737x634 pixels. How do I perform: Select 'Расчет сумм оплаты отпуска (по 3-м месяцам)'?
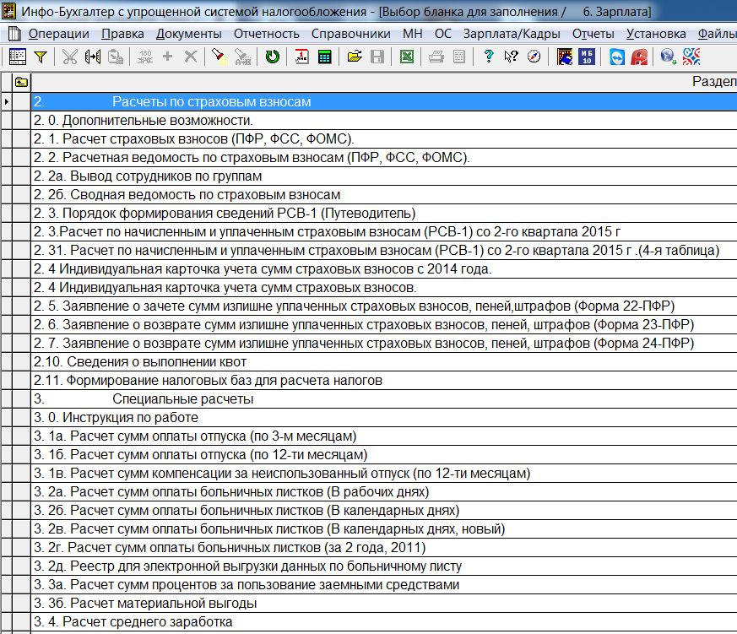(x=384, y=436)
